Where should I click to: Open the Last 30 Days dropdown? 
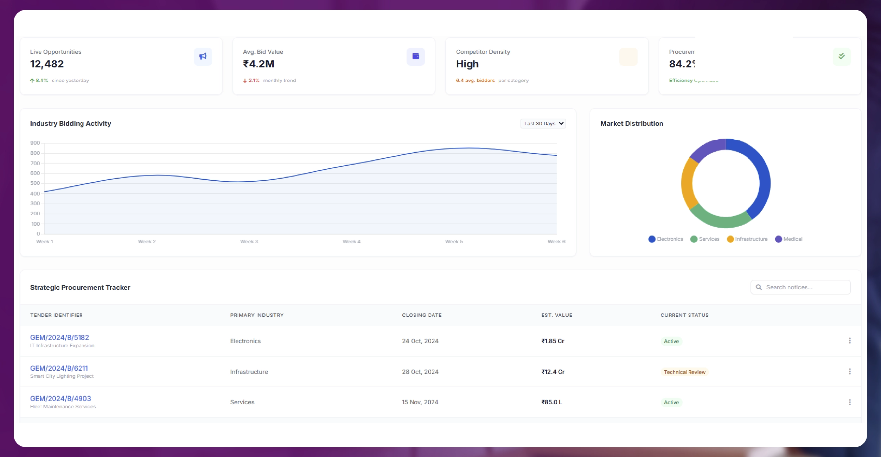tap(543, 124)
